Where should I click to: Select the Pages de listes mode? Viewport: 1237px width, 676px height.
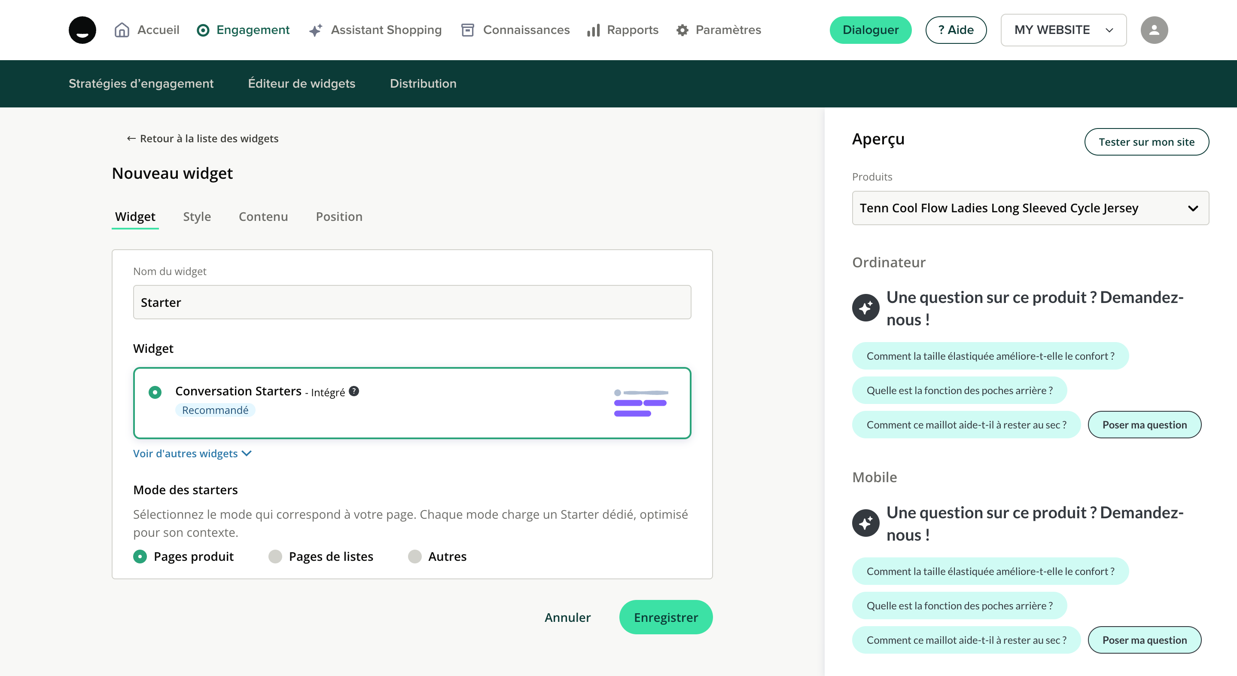coord(276,557)
